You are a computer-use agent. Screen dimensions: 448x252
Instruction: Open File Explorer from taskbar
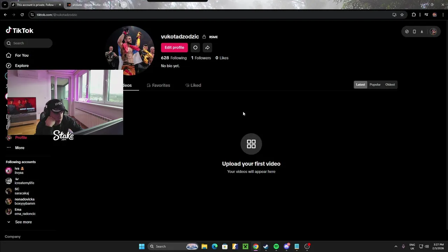[204, 246]
